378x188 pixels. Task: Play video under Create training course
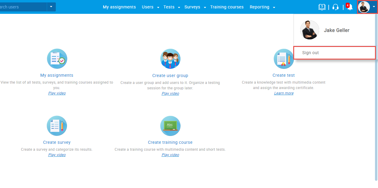coord(170,155)
